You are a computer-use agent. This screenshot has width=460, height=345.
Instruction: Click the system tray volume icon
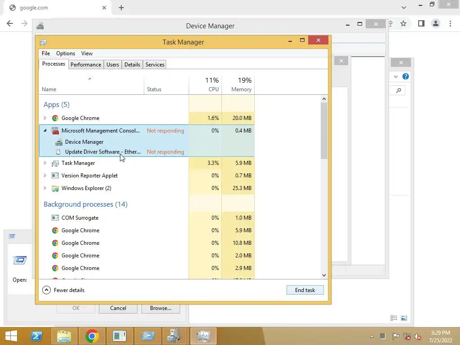pyautogui.click(x=418, y=336)
